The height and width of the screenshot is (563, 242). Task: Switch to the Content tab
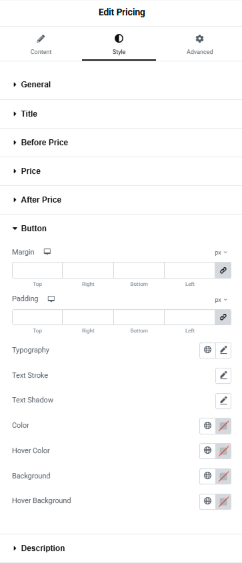[x=41, y=45]
